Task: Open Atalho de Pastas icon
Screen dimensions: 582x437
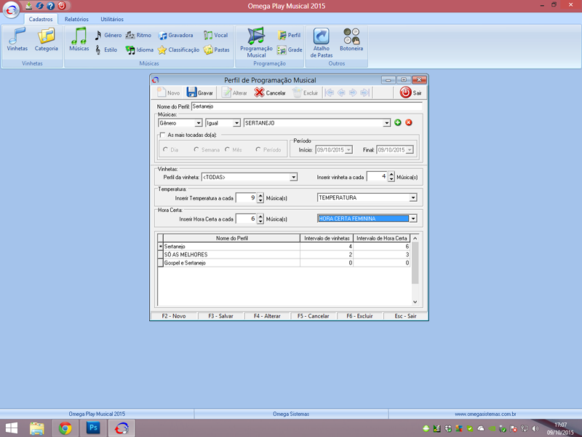Action: click(322, 42)
